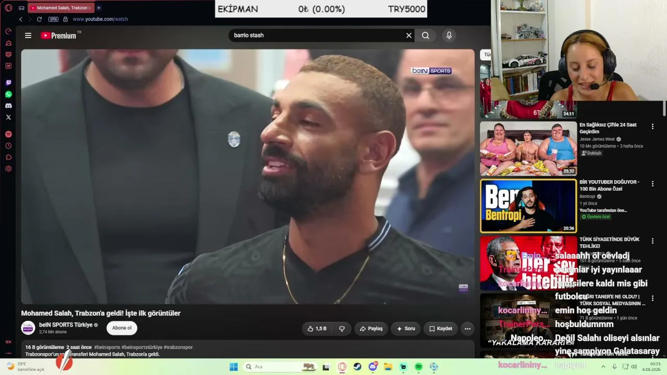The width and height of the screenshot is (667, 375).
Task: Subscribe with the 'Abone ol' button
Action: [x=122, y=328]
